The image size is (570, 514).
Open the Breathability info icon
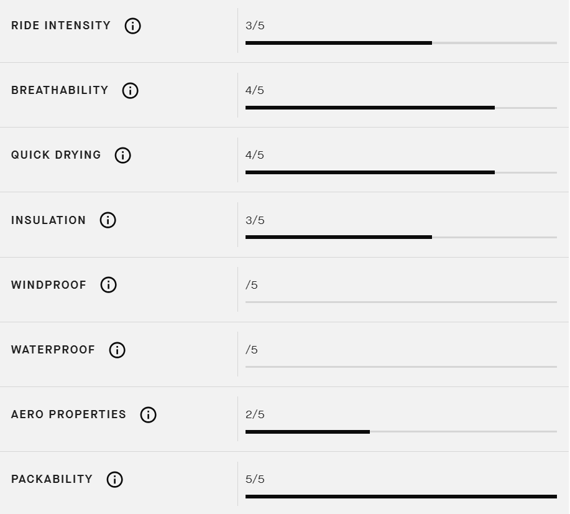click(130, 90)
